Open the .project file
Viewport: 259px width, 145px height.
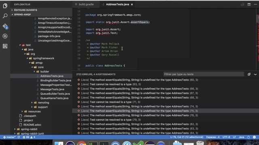pyautogui.click(x=28, y=120)
